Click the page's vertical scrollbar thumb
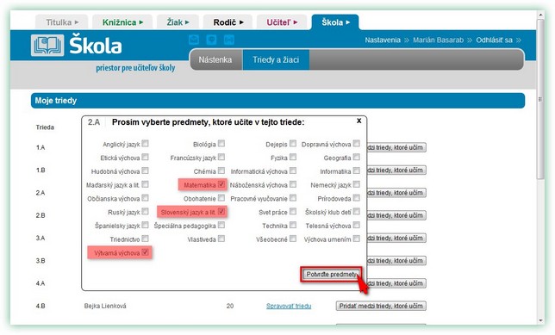555x335 pixels. pyautogui.click(x=540, y=99)
